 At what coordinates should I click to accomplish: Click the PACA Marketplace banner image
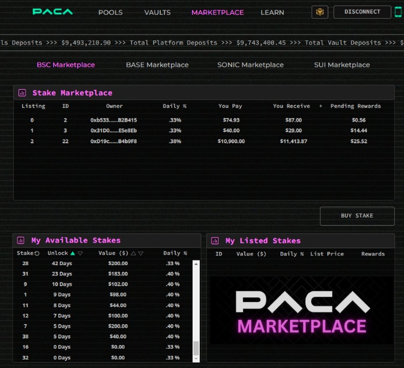(301, 310)
